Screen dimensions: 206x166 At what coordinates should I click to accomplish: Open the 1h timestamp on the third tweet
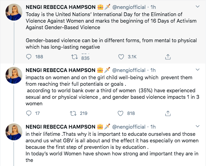[x=153, y=127]
